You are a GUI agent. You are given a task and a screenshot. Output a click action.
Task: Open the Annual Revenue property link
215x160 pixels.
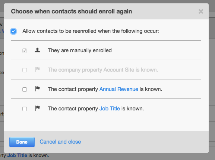[119, 89]
